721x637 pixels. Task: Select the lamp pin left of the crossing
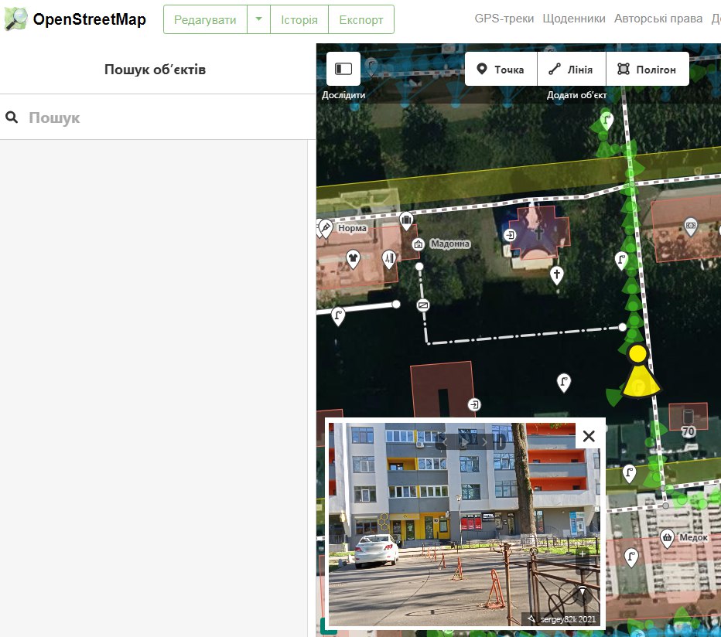629,473
